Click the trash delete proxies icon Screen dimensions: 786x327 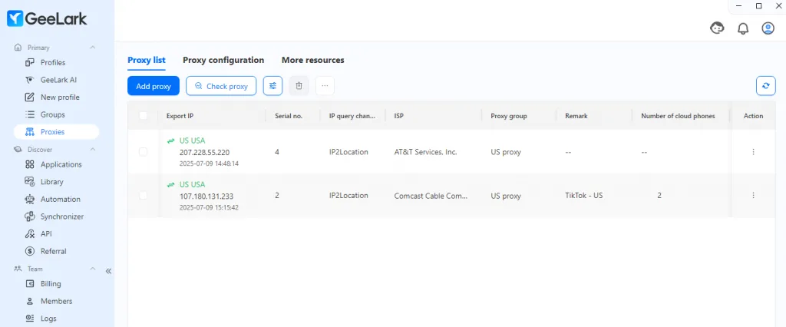coord(299,86)
